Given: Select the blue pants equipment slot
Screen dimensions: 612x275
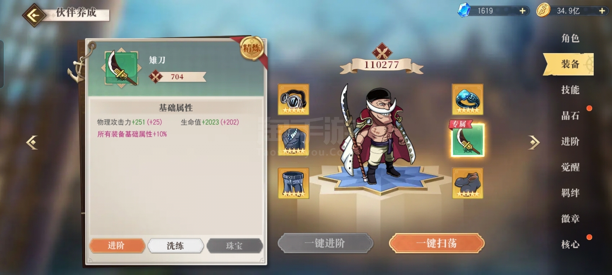Looking at the screenshot, I should pos(293,183).
